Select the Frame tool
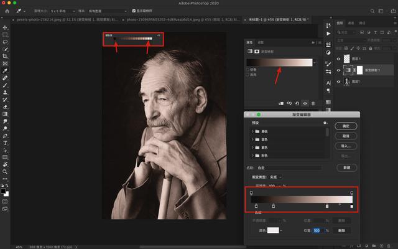The image size is (398, 249). pos(5,63)
